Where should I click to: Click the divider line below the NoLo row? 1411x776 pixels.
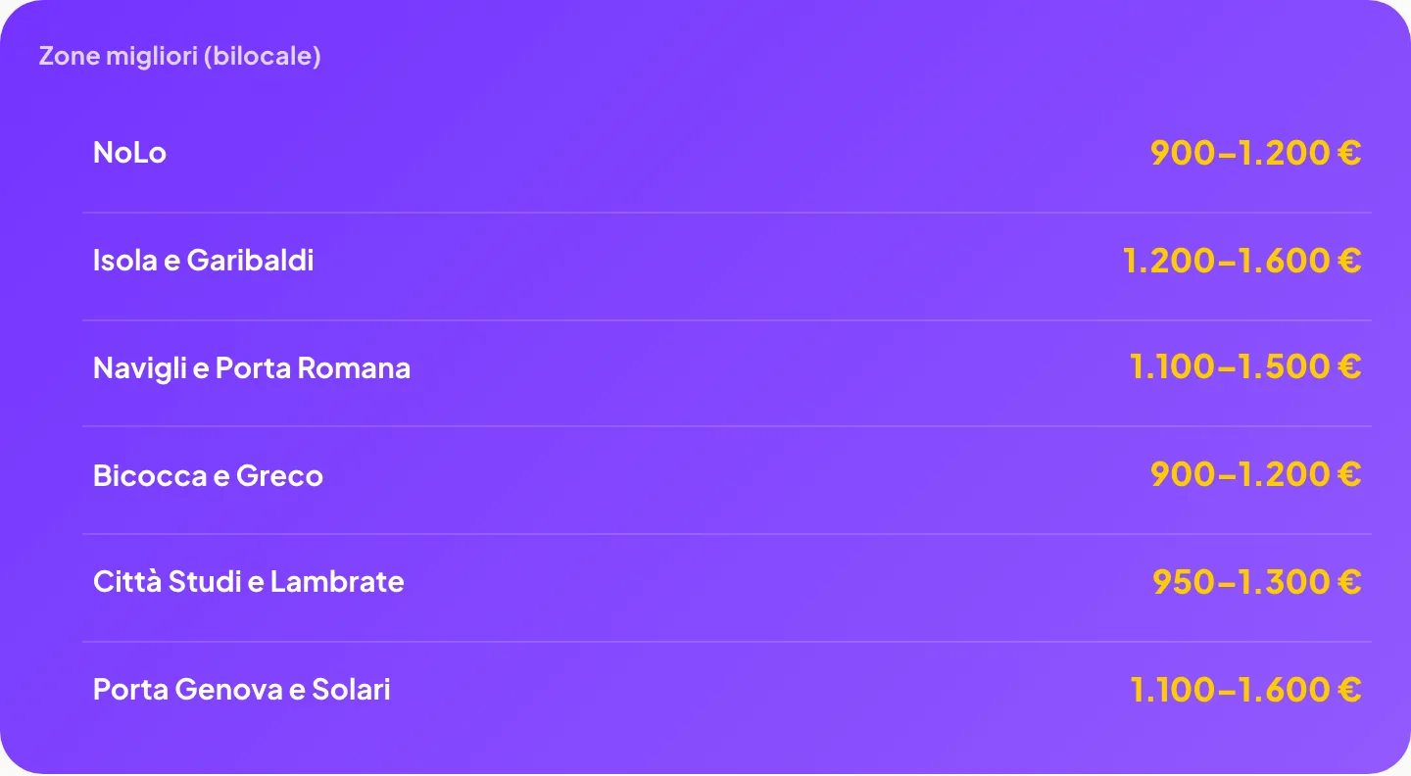click(727, 213)
